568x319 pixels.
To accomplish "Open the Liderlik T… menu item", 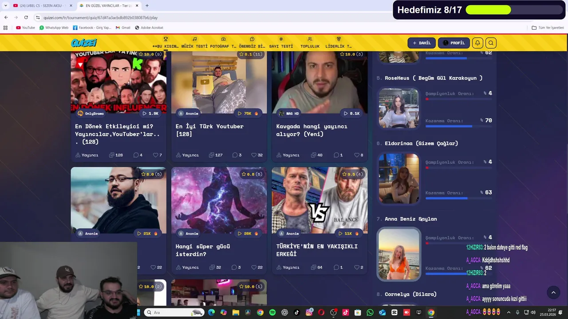I will point(339,43).
